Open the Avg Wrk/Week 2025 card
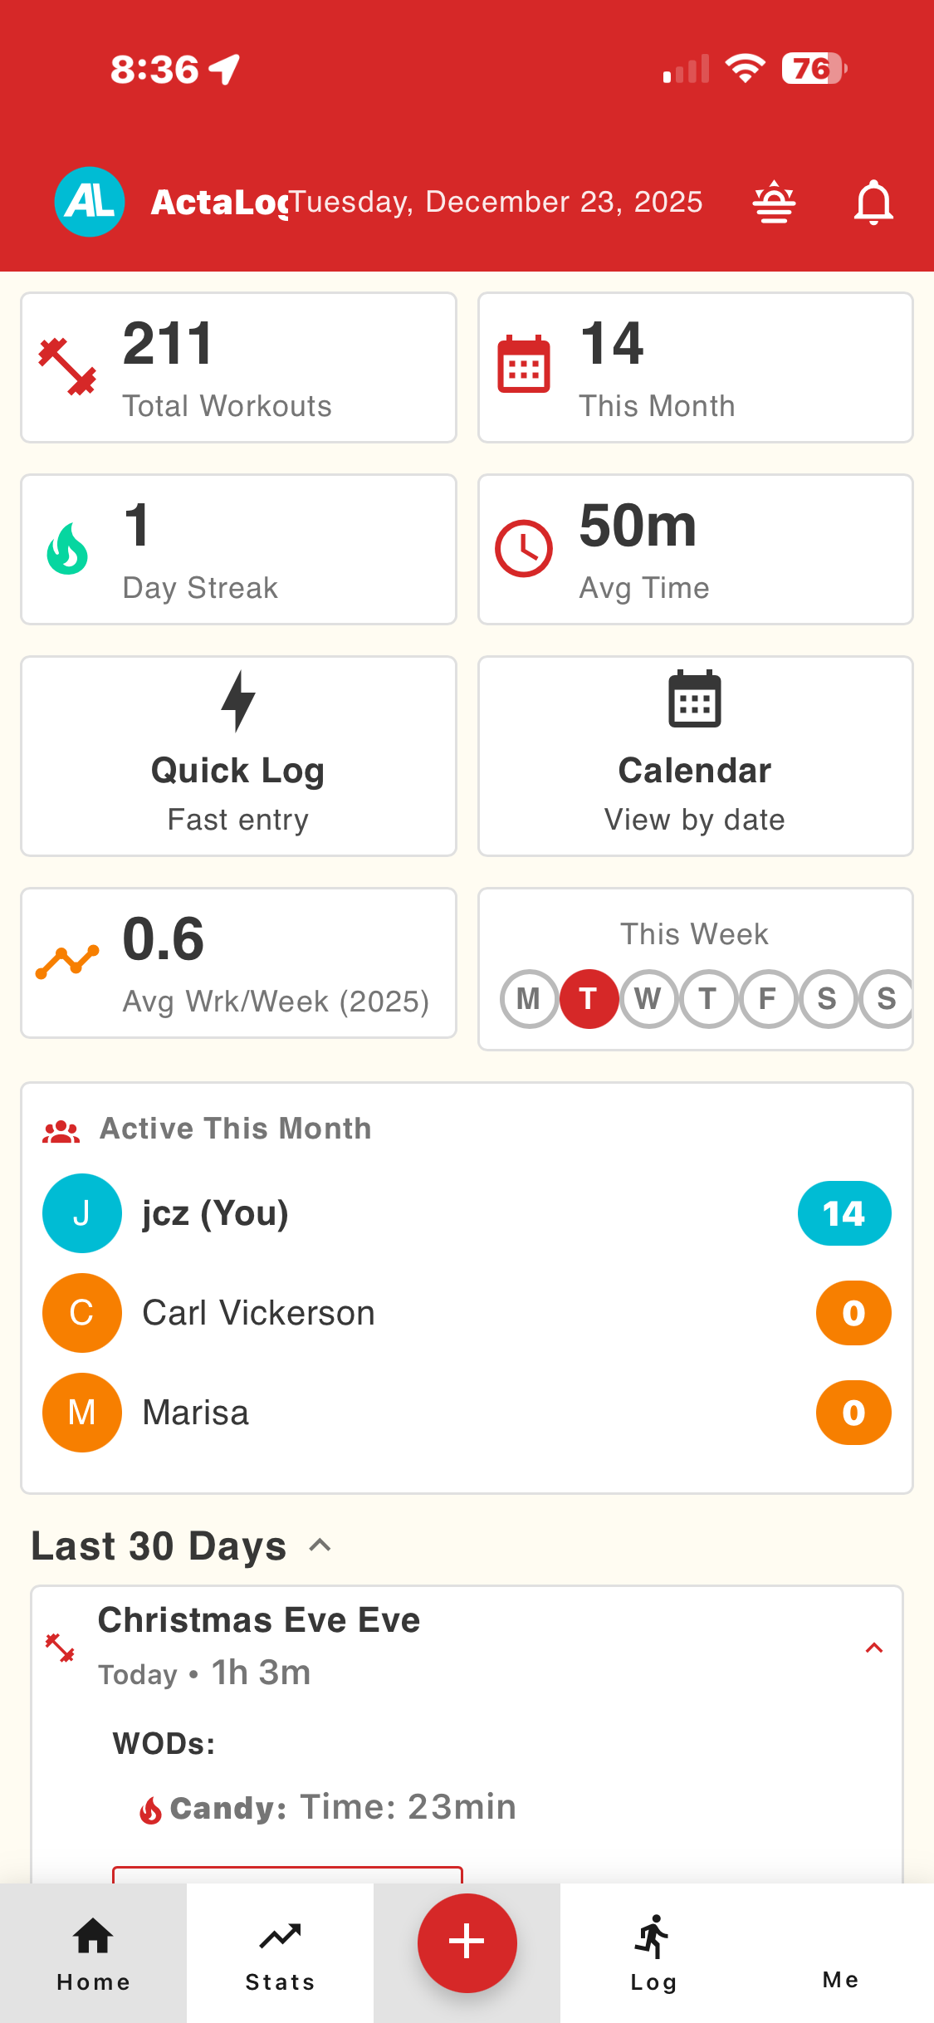The image size is (934, 2023). (238, 963)
